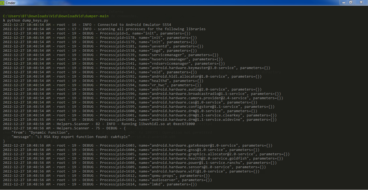Close the Cmder window

click(x=361, y=2)
